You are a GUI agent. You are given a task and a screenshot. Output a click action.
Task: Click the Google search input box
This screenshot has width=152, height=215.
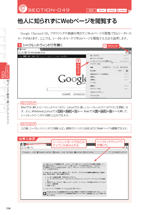pos(66,89)
